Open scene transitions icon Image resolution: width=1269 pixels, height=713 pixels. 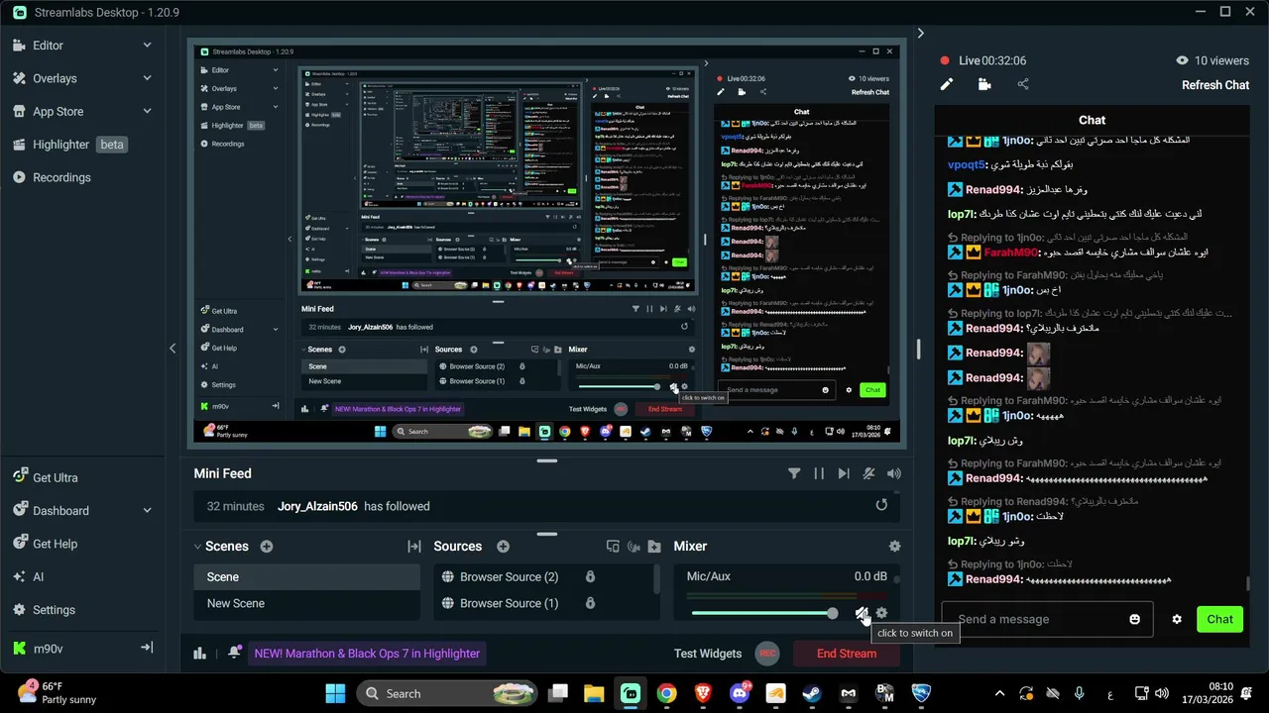click(x=414, y=546)
